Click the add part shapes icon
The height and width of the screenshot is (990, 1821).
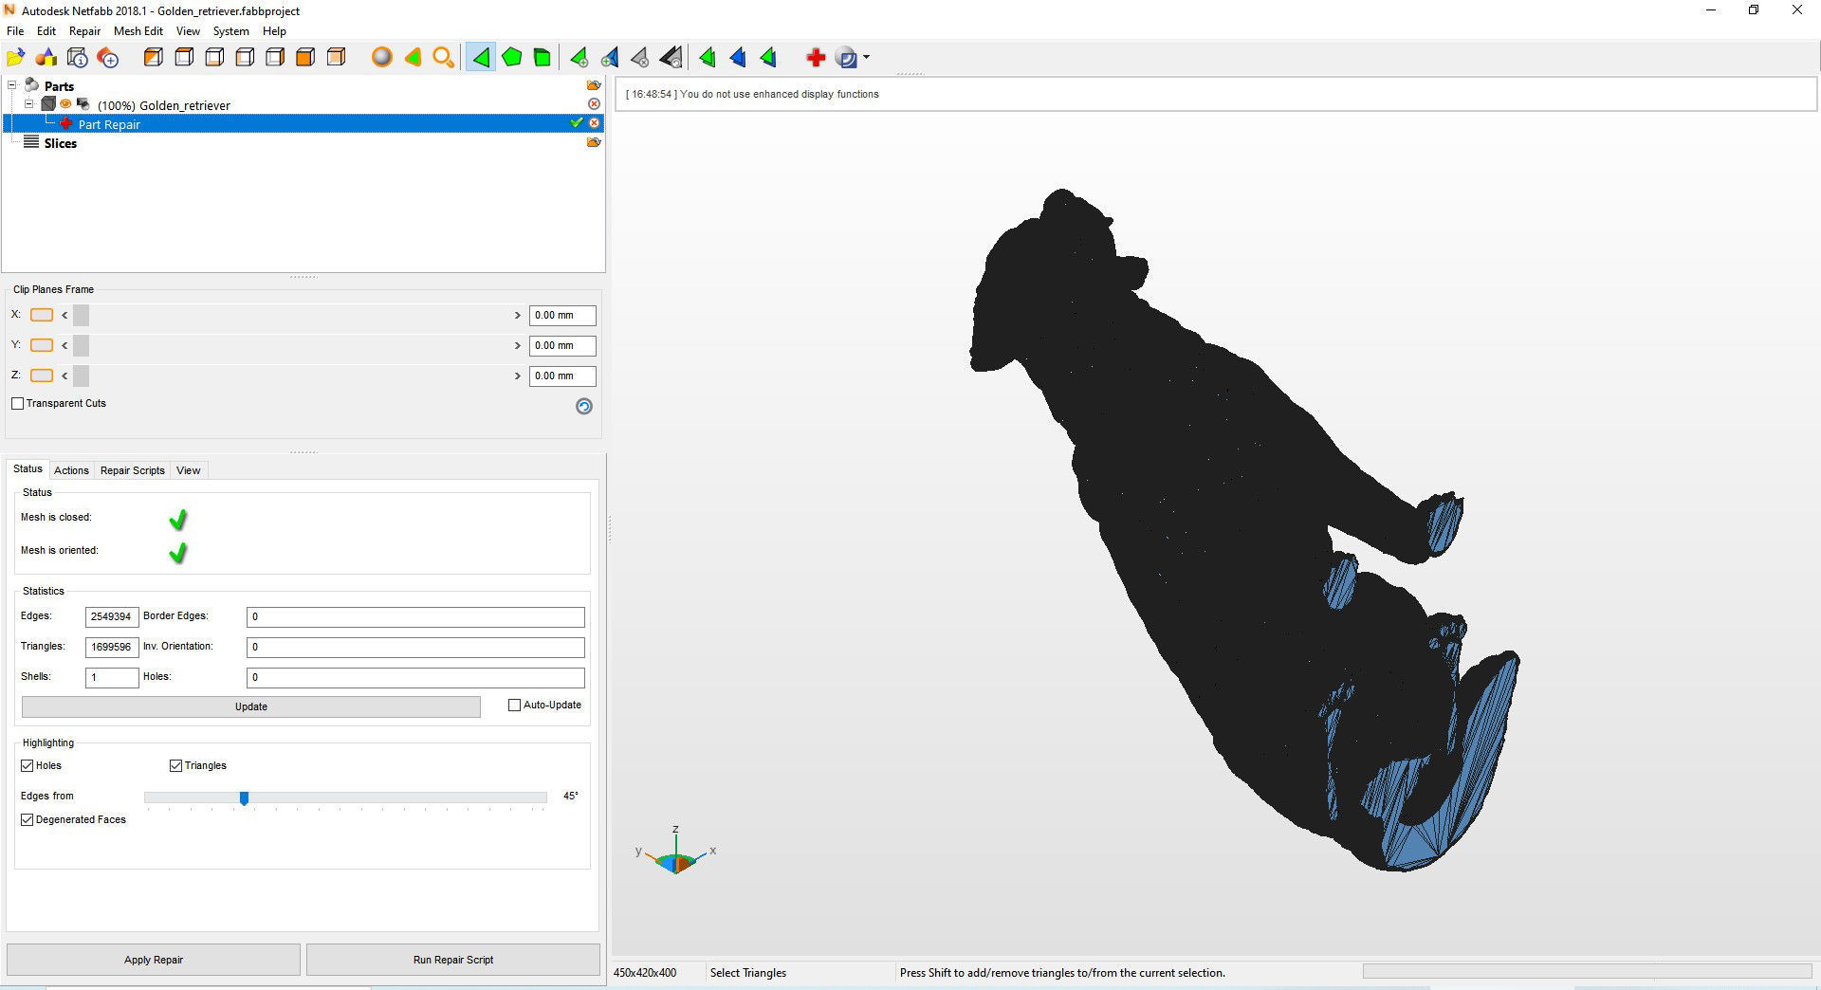click(46, 58)
